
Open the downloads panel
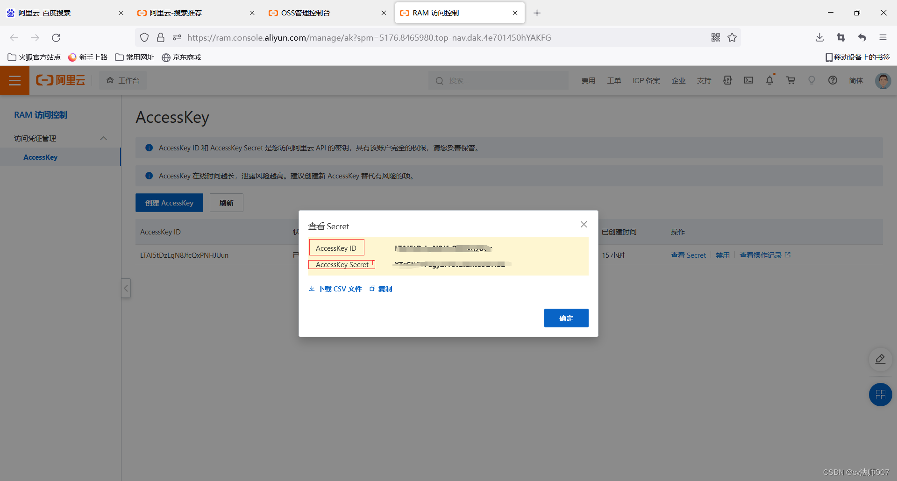819,38
